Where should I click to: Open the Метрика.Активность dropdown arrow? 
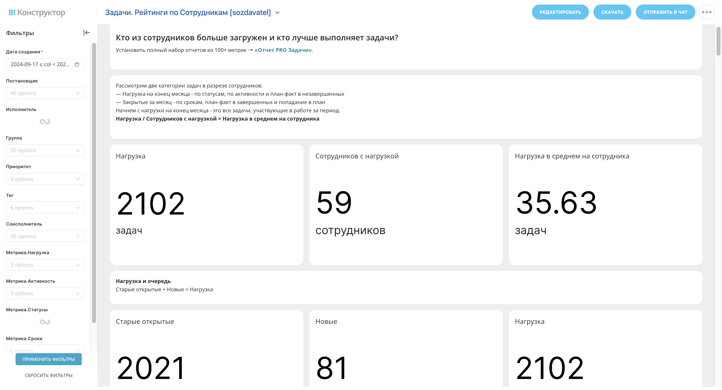(x=78, y=294)
